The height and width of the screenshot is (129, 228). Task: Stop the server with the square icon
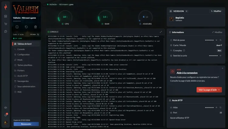pyautogui.click(x=17, y=27)
